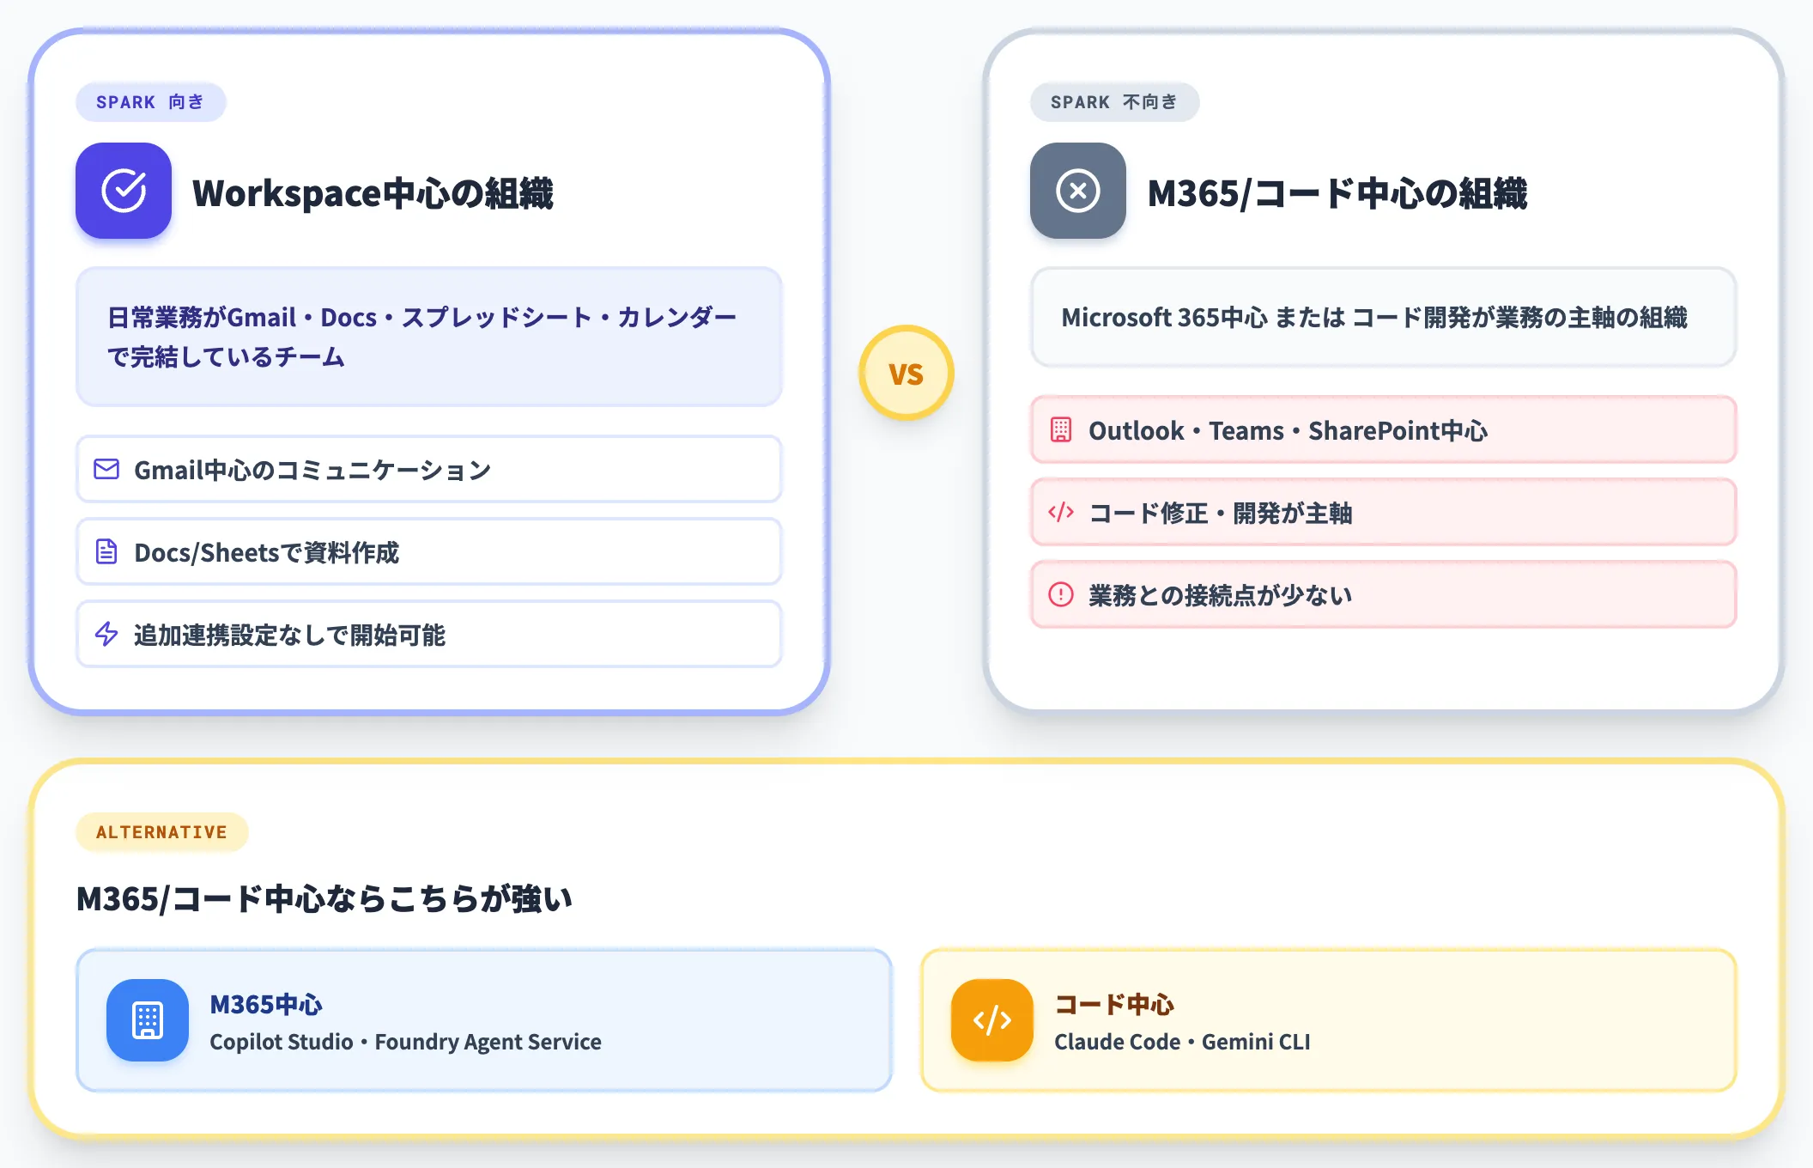1813x1168 pixels.
Task: Click Claude Code・Gemini CLI text
Action: point(1182,1042)
